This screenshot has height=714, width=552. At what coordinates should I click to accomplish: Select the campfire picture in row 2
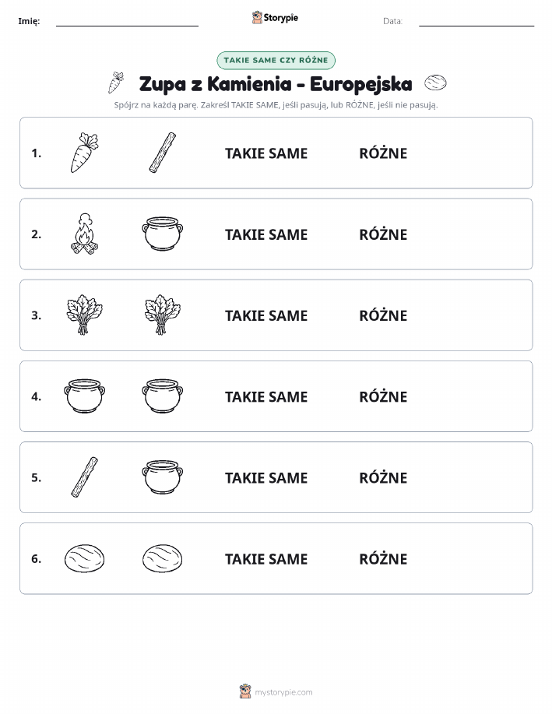pyautogui.click(x=85, y=234)
